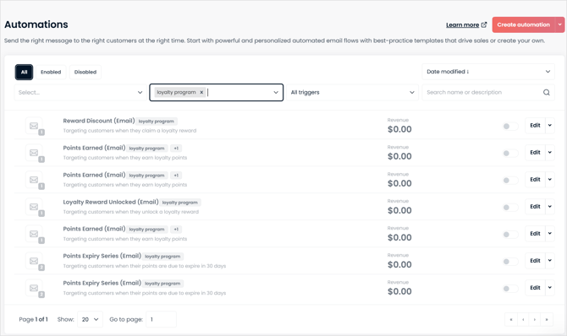Click Edit for Reward Discount (Email)
The height and width of the screenshot is (336, 567).
(535, 125)
